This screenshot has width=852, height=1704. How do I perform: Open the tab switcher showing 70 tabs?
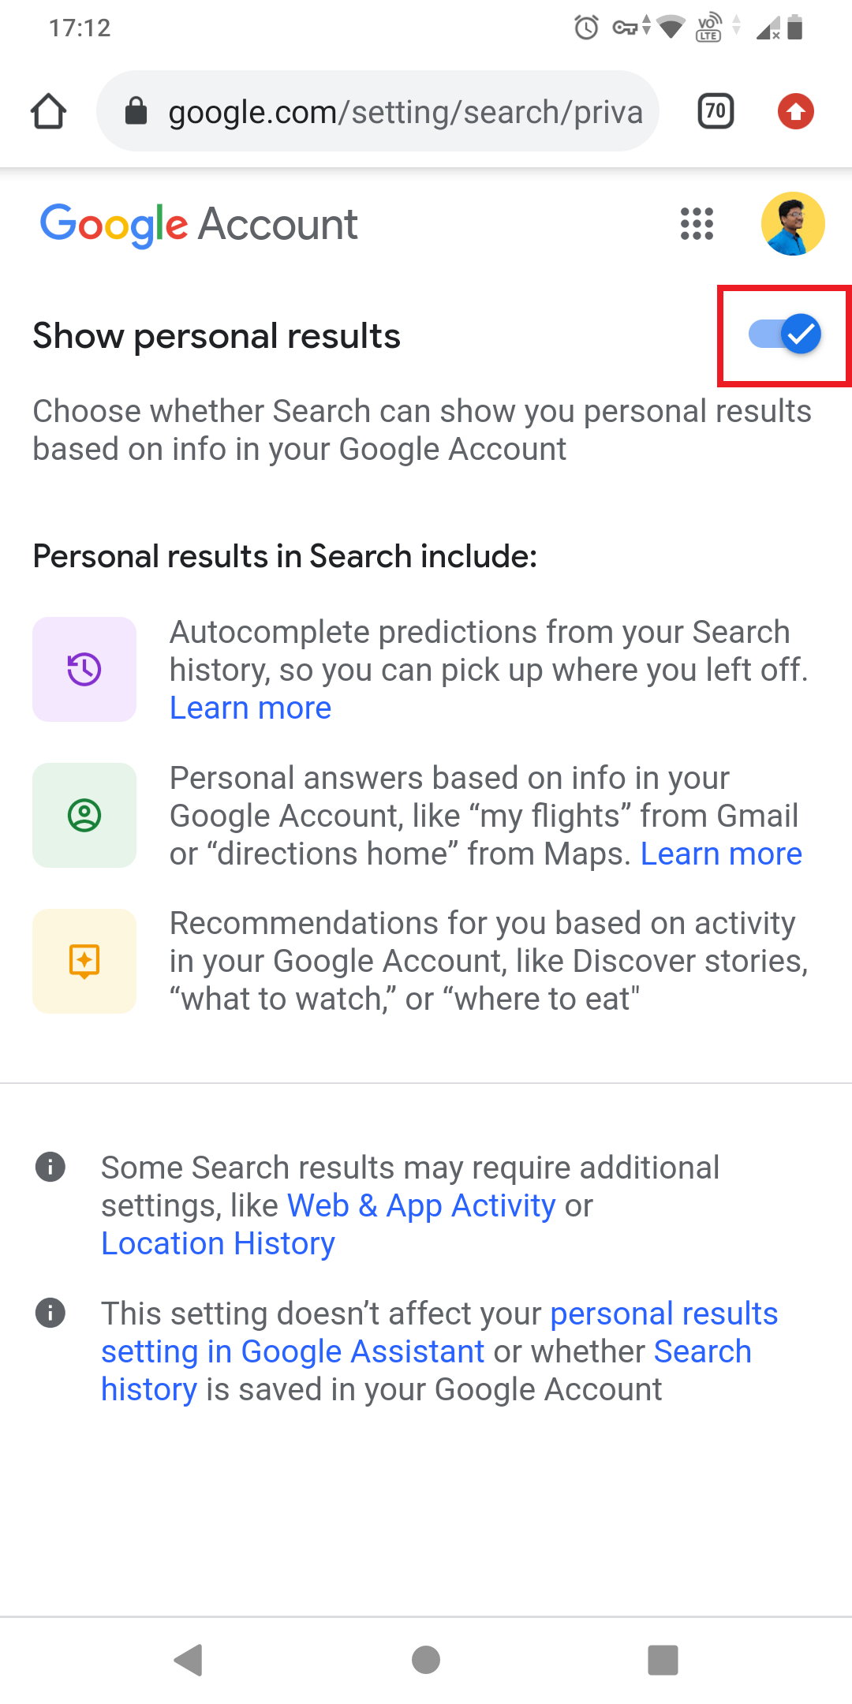click(716, 111)
